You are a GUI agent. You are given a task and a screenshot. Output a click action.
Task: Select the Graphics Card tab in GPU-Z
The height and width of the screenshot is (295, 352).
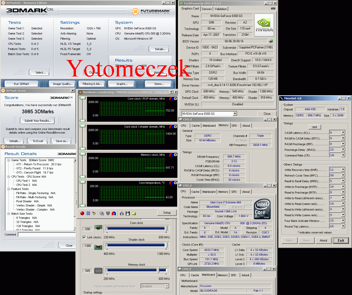pyautogui.click(x=190, y=8)
